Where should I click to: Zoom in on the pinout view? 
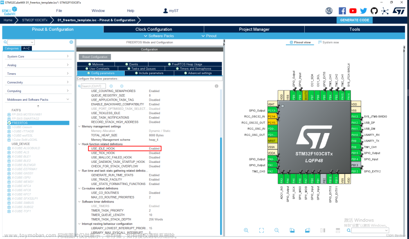point(246,230)
